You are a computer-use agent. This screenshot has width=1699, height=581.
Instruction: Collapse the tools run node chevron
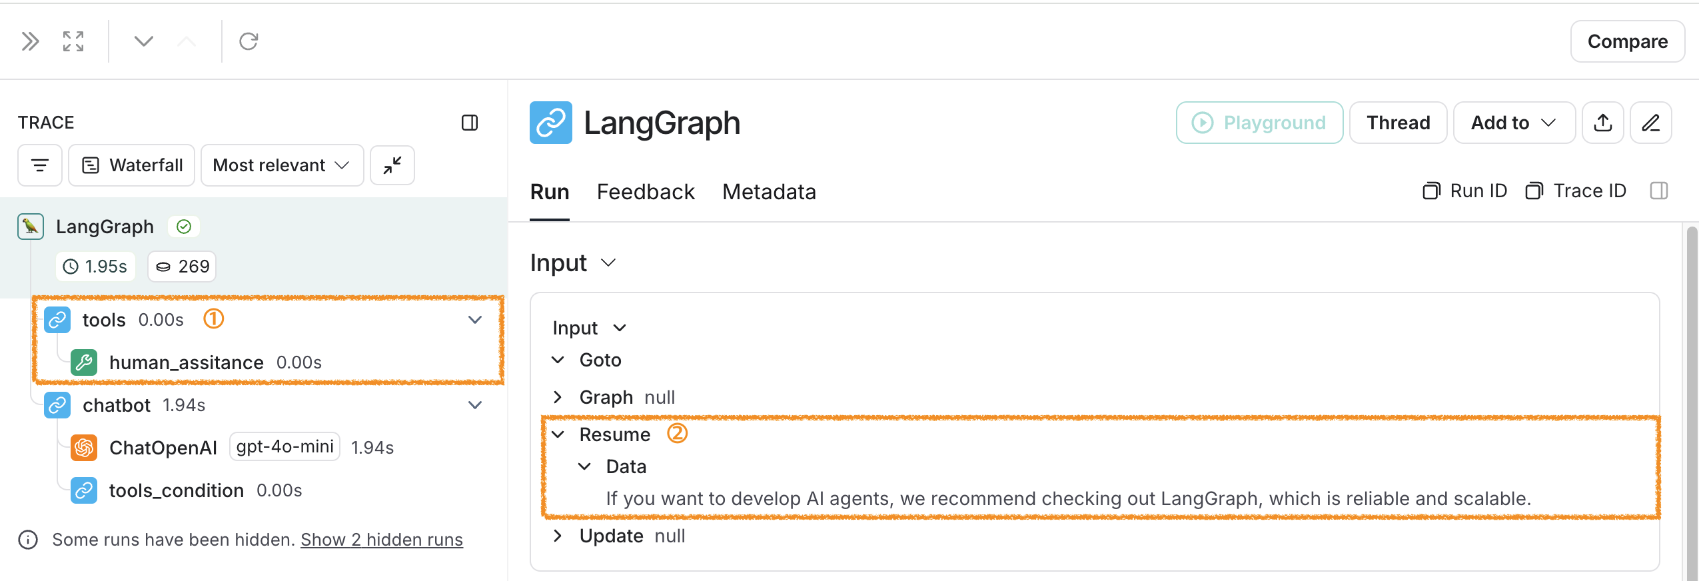click(x=475, y=320)
